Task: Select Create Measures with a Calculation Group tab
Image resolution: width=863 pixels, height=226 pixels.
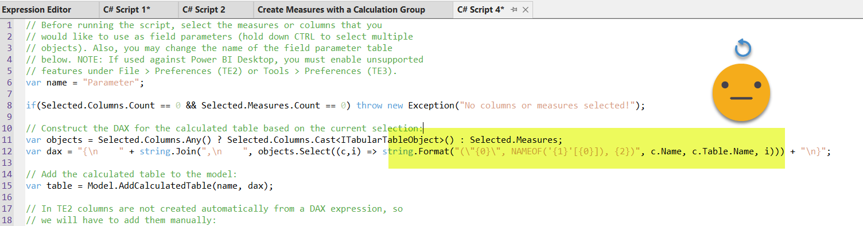Action: (x=341, y=10)
